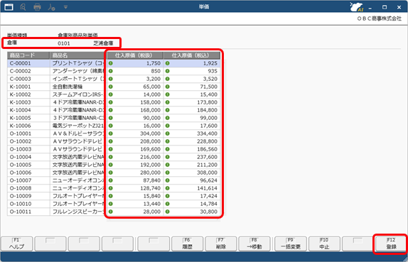Click green icon beside 304,000
The width and height of the screenshot is (408, 262).
[111, 133]
